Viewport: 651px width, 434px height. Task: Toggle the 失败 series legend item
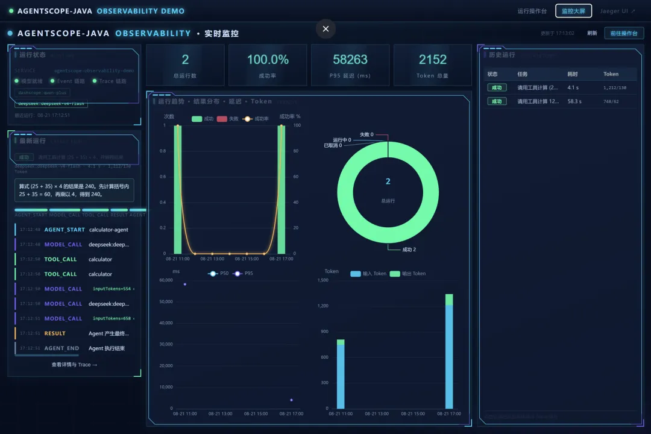tap(227, 119)
